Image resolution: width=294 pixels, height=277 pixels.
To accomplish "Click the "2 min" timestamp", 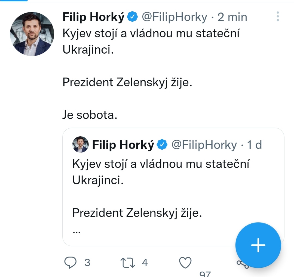I will coord(232,17).
